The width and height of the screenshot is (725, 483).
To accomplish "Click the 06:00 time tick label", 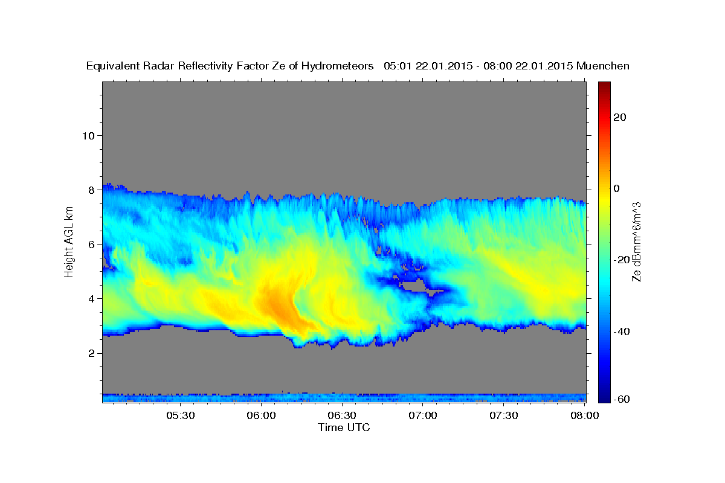I will click(262, 416).
